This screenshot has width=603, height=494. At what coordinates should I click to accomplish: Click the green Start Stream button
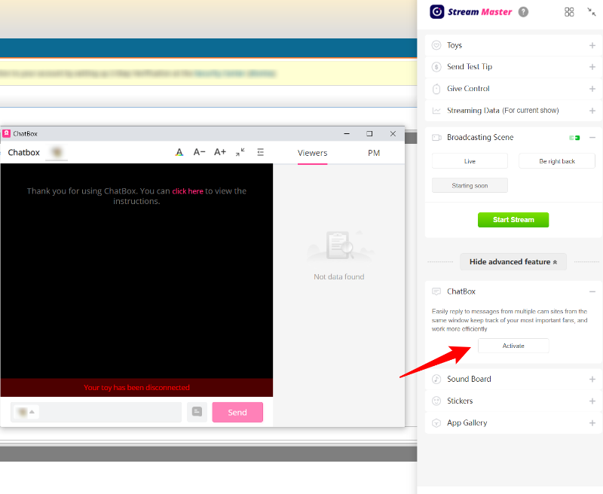(513, 220)
